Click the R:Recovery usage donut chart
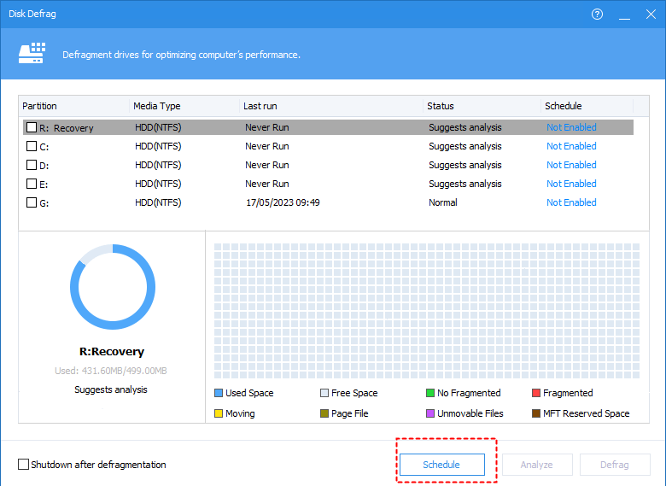 pyautogui.click(x=113, y=287)
